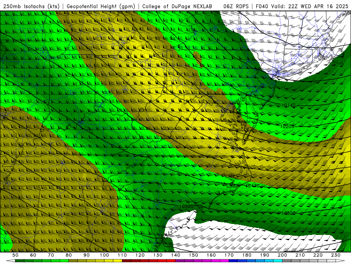
Task: Click the '06Z RDPS' model run label
Action: (236, 7)
